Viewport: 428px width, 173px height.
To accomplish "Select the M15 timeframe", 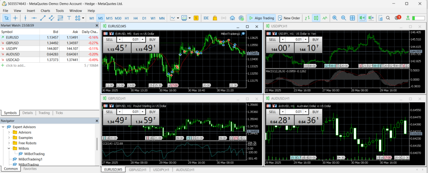I will click(x=109, y=18).
